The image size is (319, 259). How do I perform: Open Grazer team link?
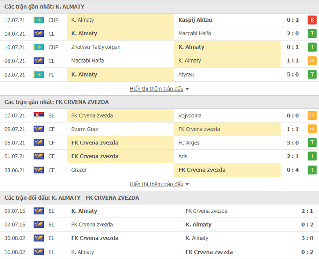79,170
